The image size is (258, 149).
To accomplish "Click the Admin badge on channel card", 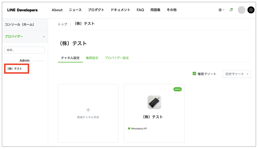I will [177, 89].
